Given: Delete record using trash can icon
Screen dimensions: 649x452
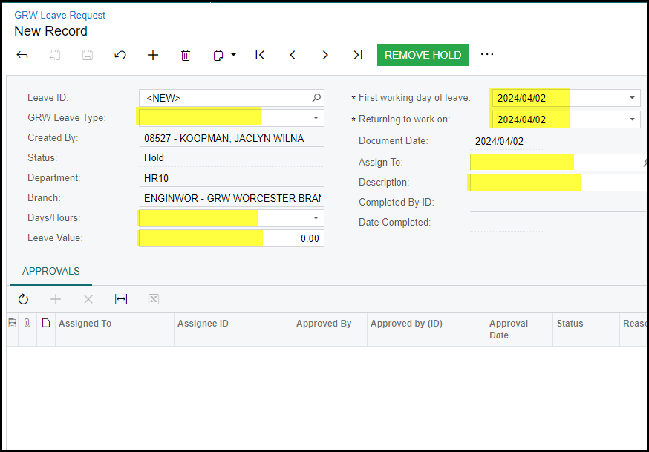Looking at the screenshot, I should [186, 55].
